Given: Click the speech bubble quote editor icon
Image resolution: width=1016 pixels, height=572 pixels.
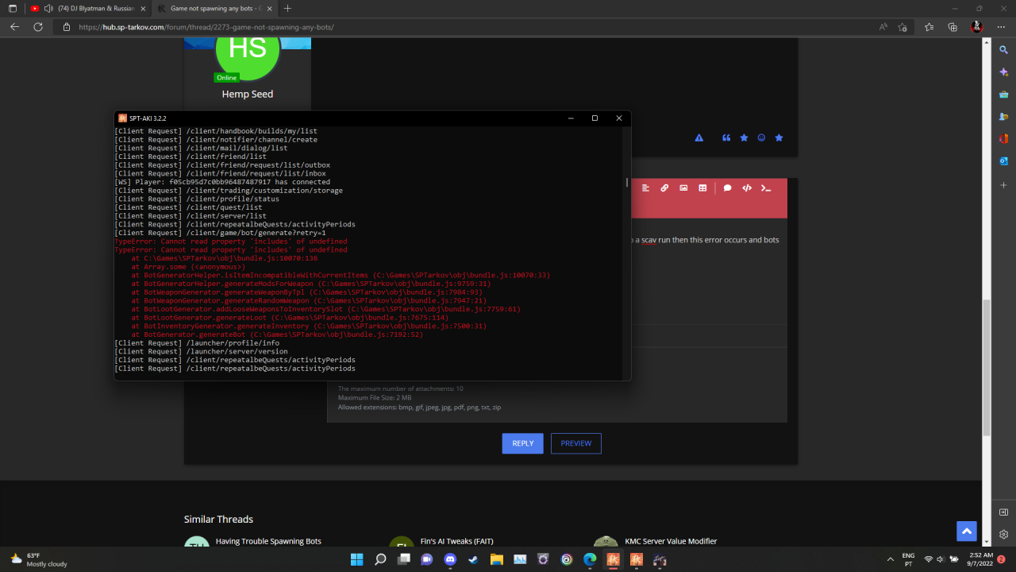Looking at the screenshot, I should coord(727,188).
